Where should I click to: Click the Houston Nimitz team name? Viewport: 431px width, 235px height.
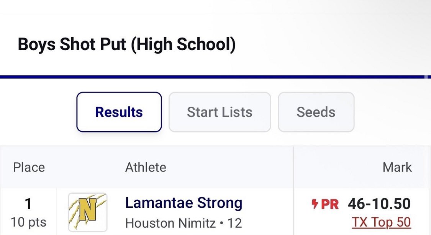click(x=170, y=223)
